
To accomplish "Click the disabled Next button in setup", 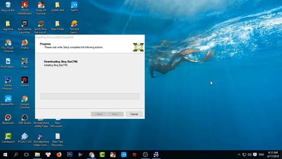I will (115, 114).
